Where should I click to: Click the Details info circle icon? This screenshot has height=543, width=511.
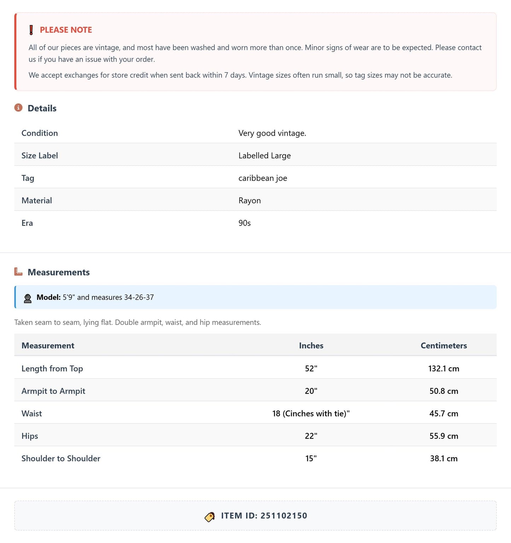18,108
